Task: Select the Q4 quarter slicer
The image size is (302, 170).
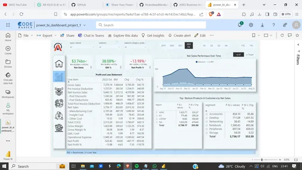Action: [x=226, y=46]
